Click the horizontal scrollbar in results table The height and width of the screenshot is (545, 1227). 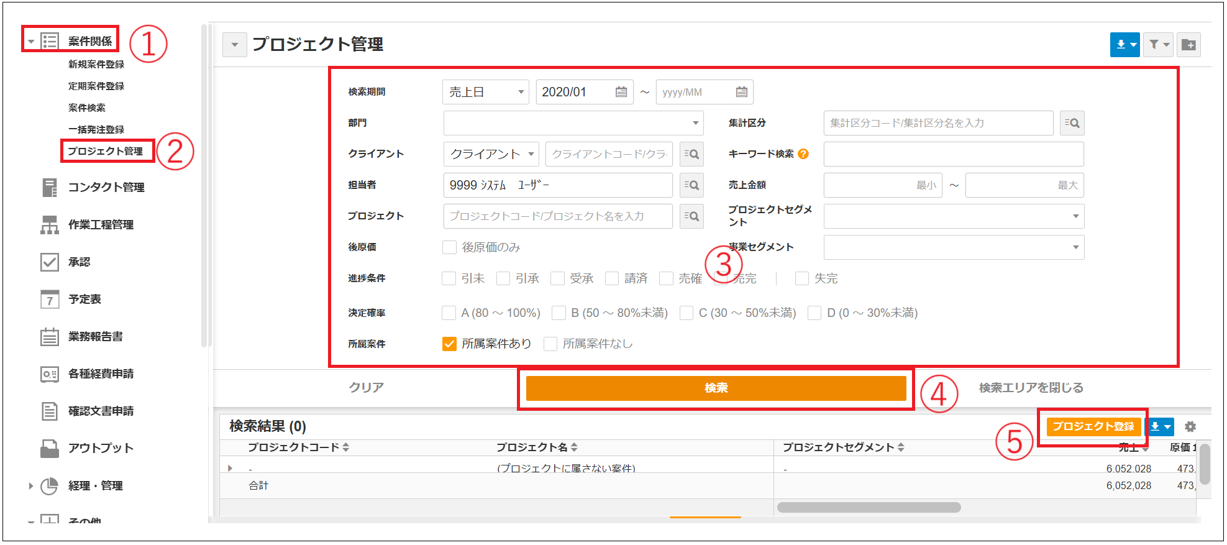(869, 507)
